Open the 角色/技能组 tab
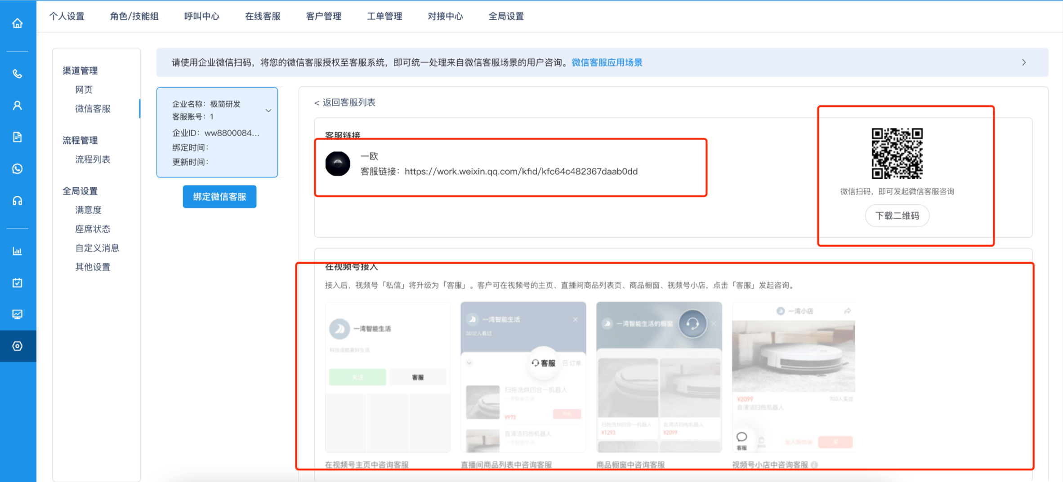The height and width of the screenshot is (482, 1063). pyautogui.click(x=134, y=16)
